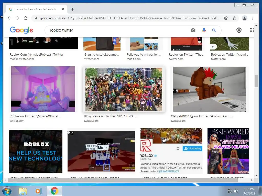The width and height of the screenshot is (262, 196).
Task: Close the roblox twitter search tab
Action: click(63, 9)
